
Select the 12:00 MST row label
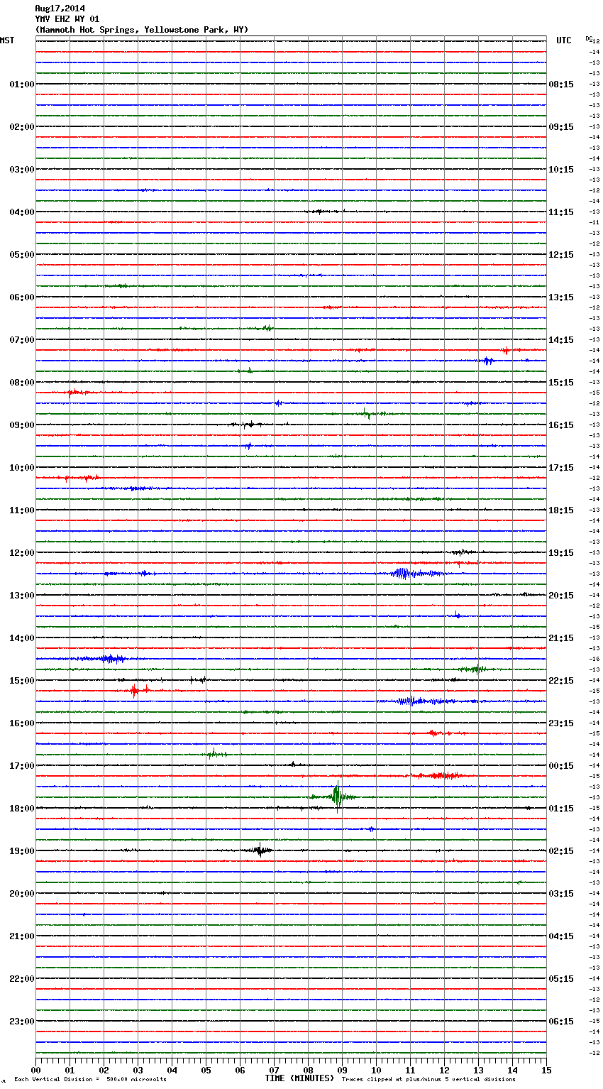[x=22, y=553]
